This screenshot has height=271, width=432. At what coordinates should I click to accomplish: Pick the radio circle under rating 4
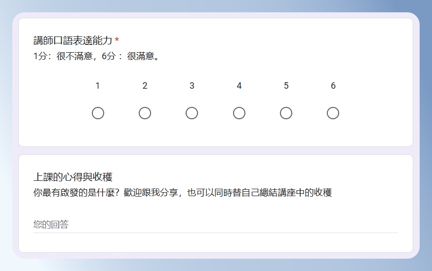[x=239, y=113]
